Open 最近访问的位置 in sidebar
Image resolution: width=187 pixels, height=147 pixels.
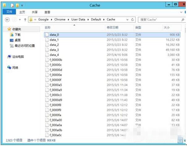[25, 46]
